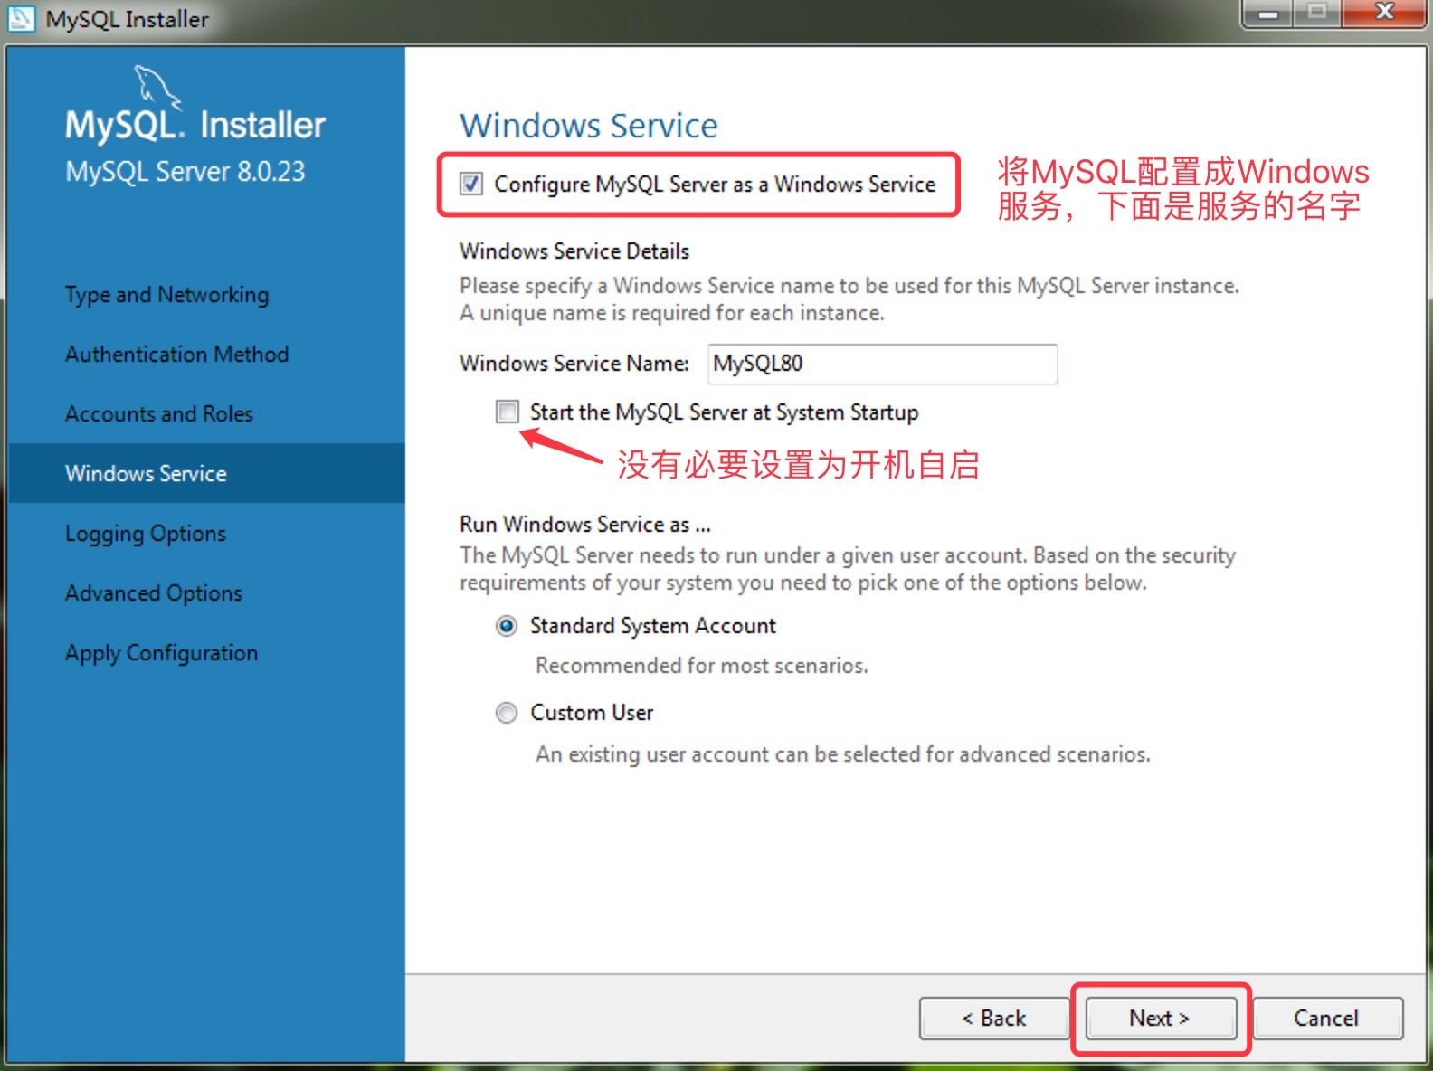Cancel the MySQL installation
Image resolution: width=1433 pixels, height=1071 pixels.
tap(1326, 1019)
